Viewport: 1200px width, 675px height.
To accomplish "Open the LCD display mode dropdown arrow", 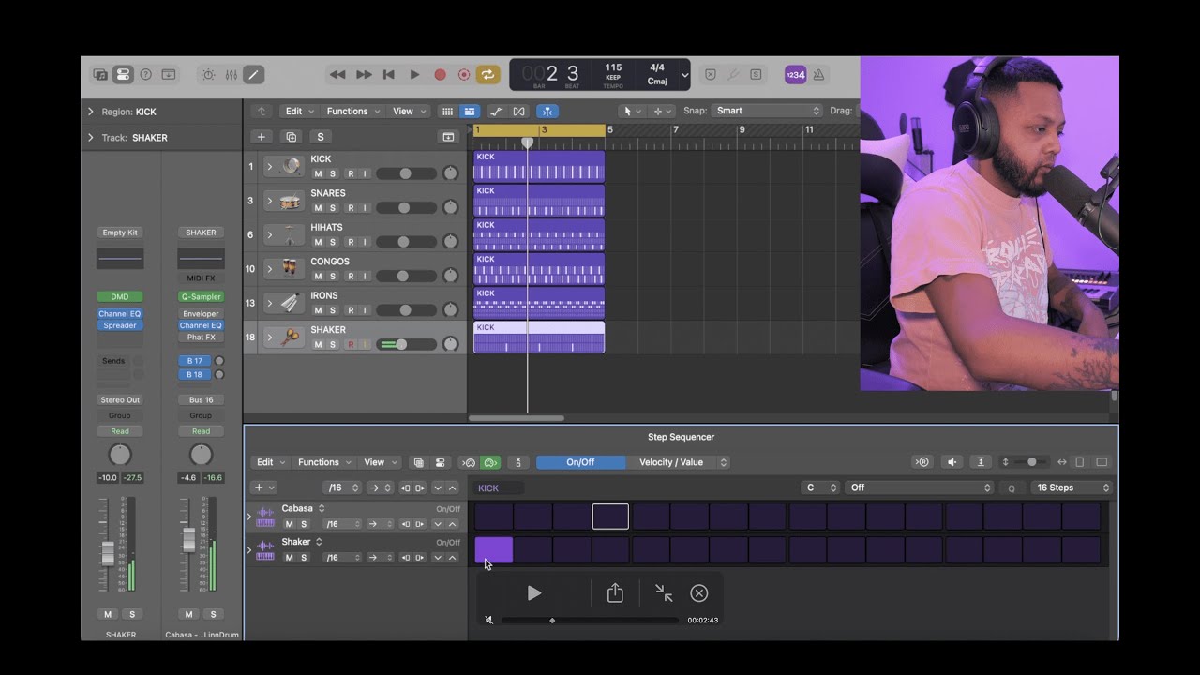I will (684, 75).
